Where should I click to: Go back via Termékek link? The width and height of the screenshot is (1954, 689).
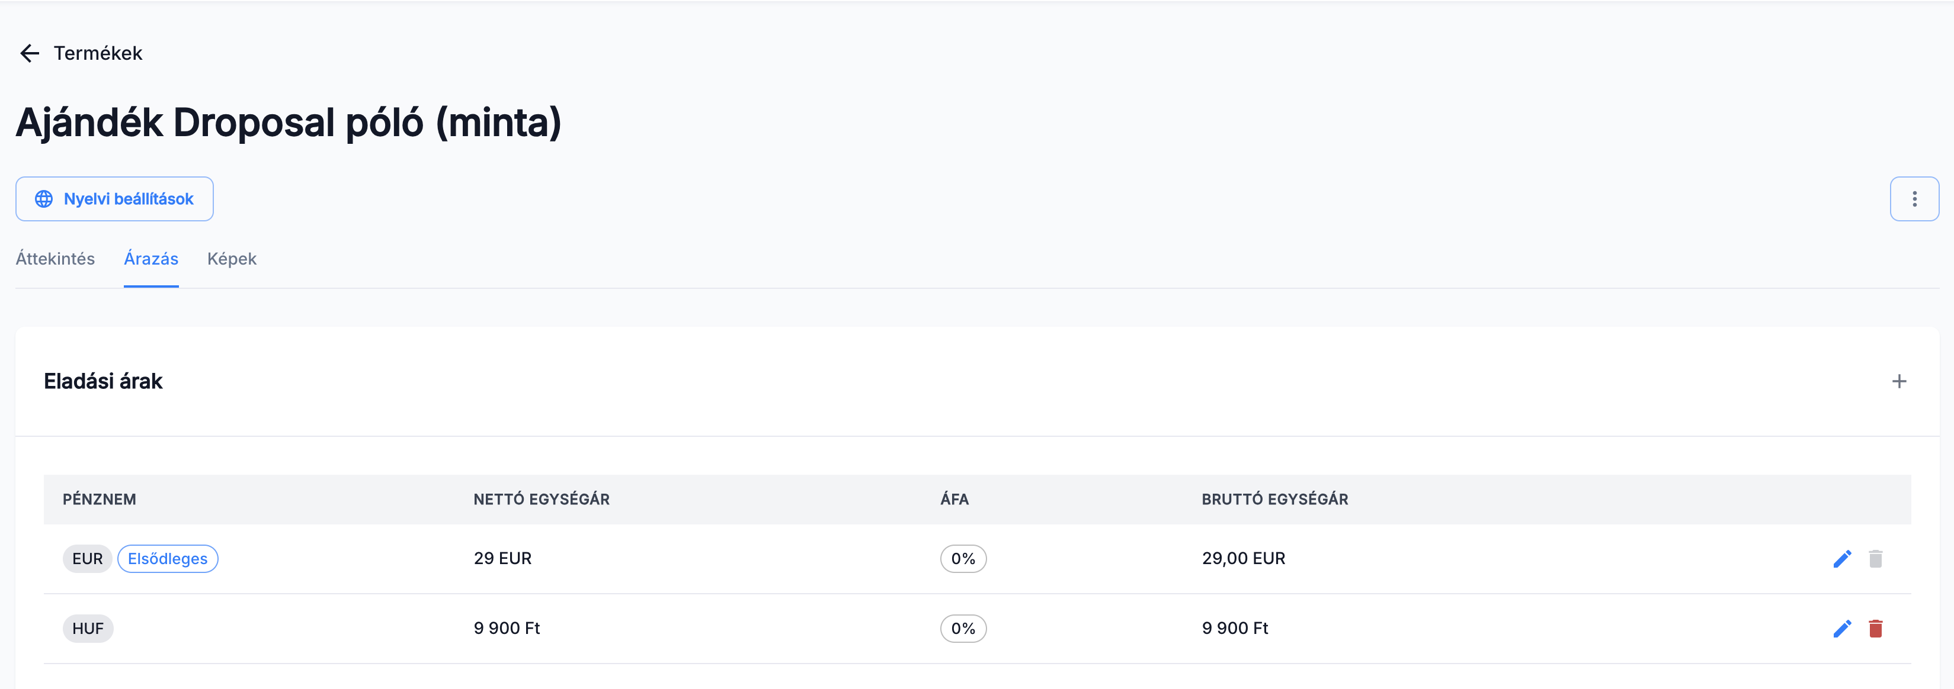[98, 53]
